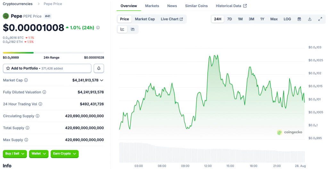This screenshot has width=328, height=169.
Task: Switch to line chart view icon
Action: tap(122, 29)
